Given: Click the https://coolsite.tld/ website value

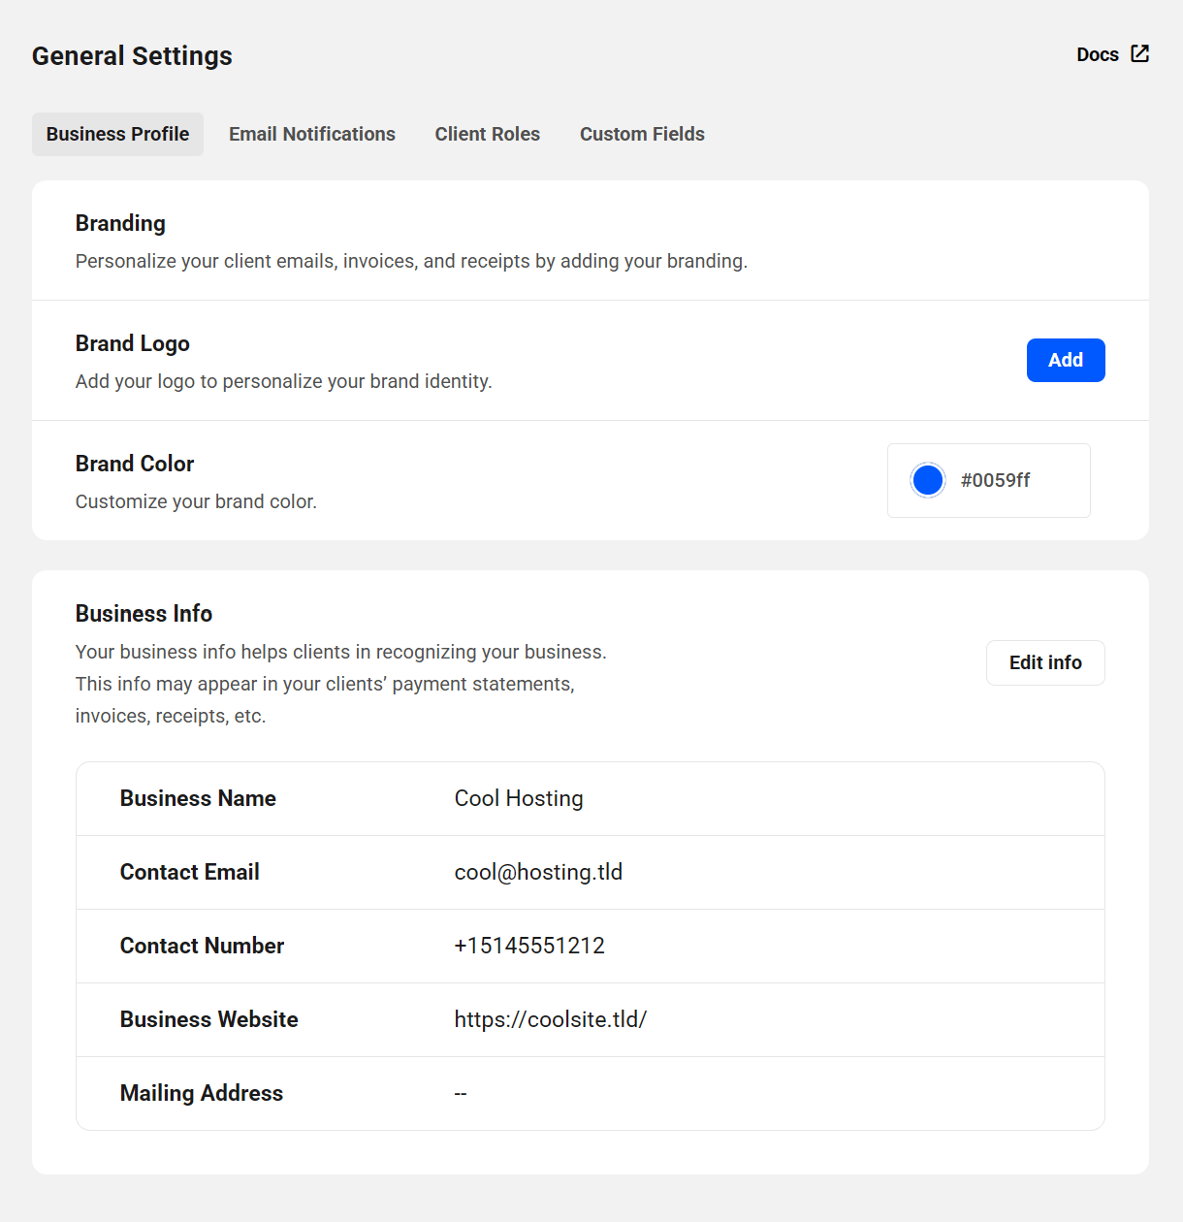Looking at the screenshot, I should click(x=551, y=1019).
